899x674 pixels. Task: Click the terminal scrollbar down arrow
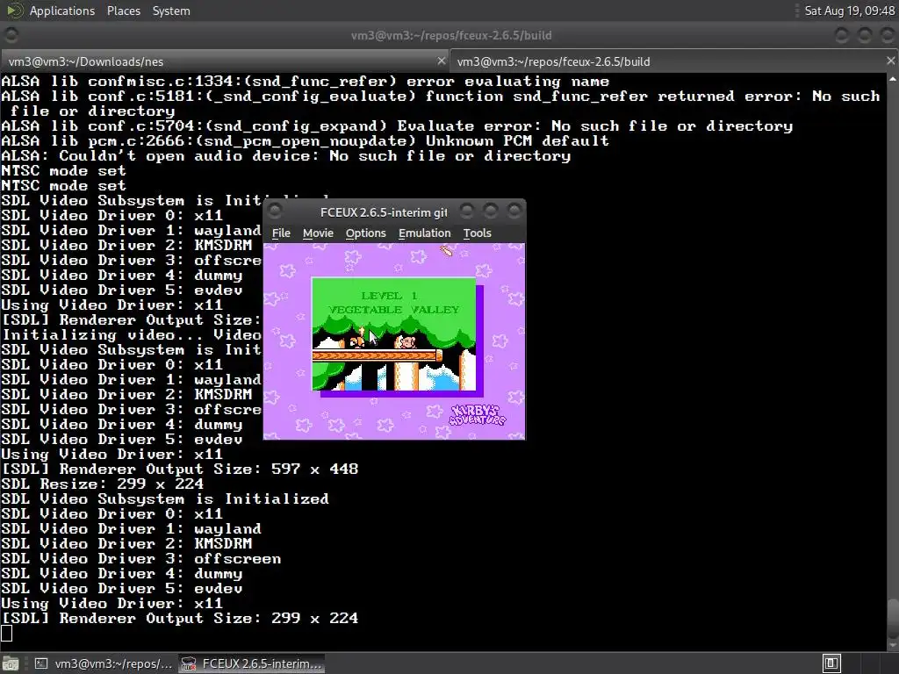tap(893, 644)
